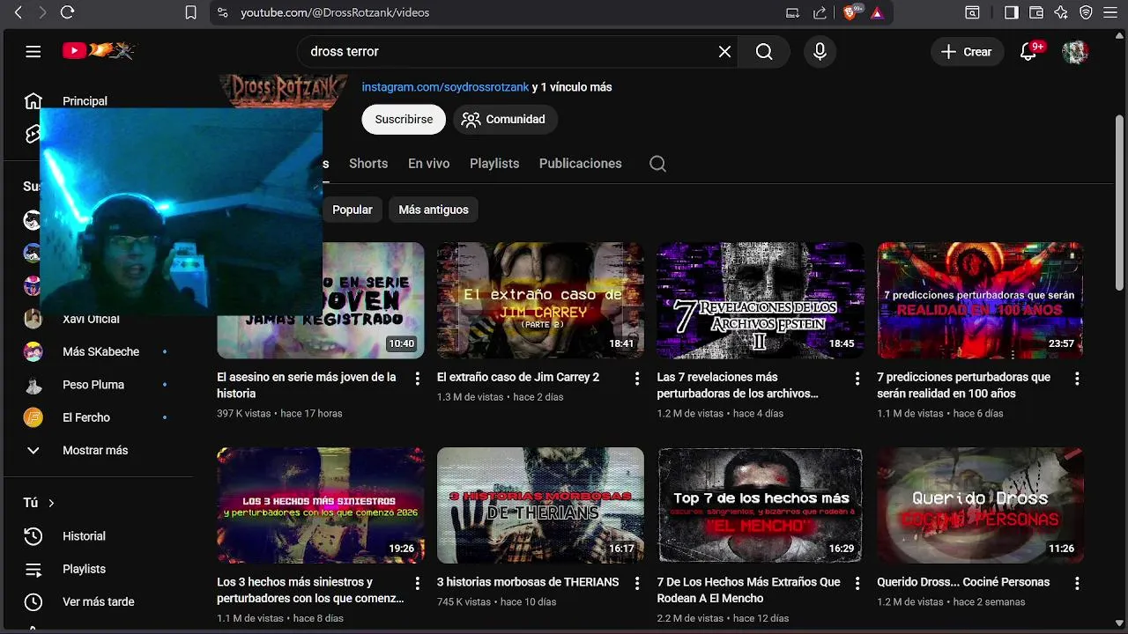This screenshot has width=1128, height=634.
Task: Switch to the Publicaciones tab
Action: point(581,164)
